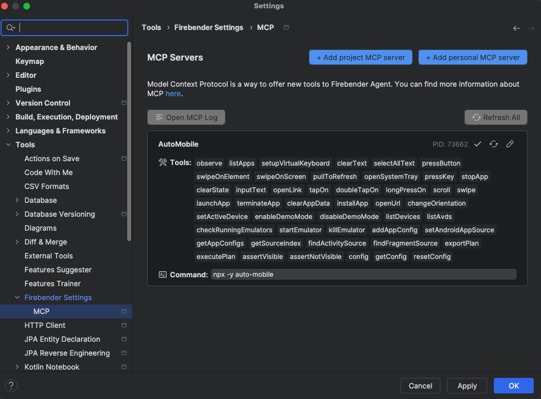Click Tools in the breadcrumb

point(151,27)
